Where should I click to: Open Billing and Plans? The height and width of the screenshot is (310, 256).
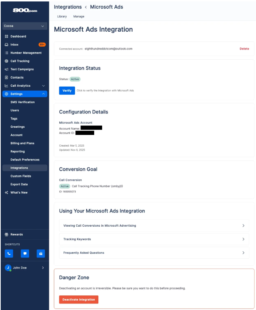click(x=22, y=143)
